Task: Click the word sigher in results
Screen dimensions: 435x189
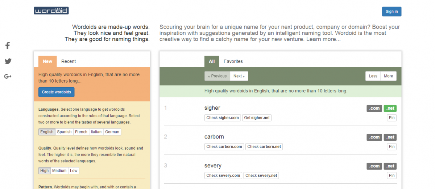Action: (x=212, y=108)
